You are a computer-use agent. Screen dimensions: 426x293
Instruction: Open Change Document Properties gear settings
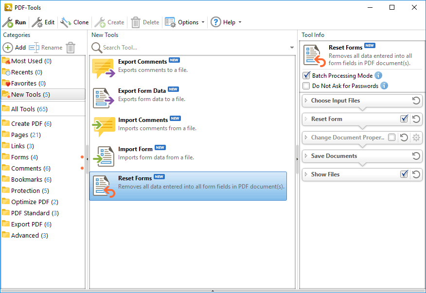click(416, 138)
